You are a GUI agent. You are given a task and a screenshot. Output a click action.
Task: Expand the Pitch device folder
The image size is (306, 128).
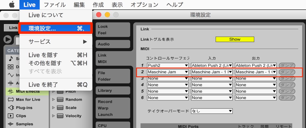54,92
